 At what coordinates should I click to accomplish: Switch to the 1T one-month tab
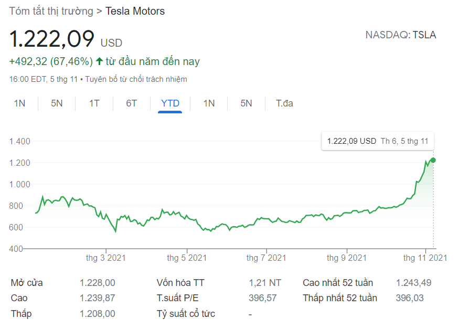point(94,103)
